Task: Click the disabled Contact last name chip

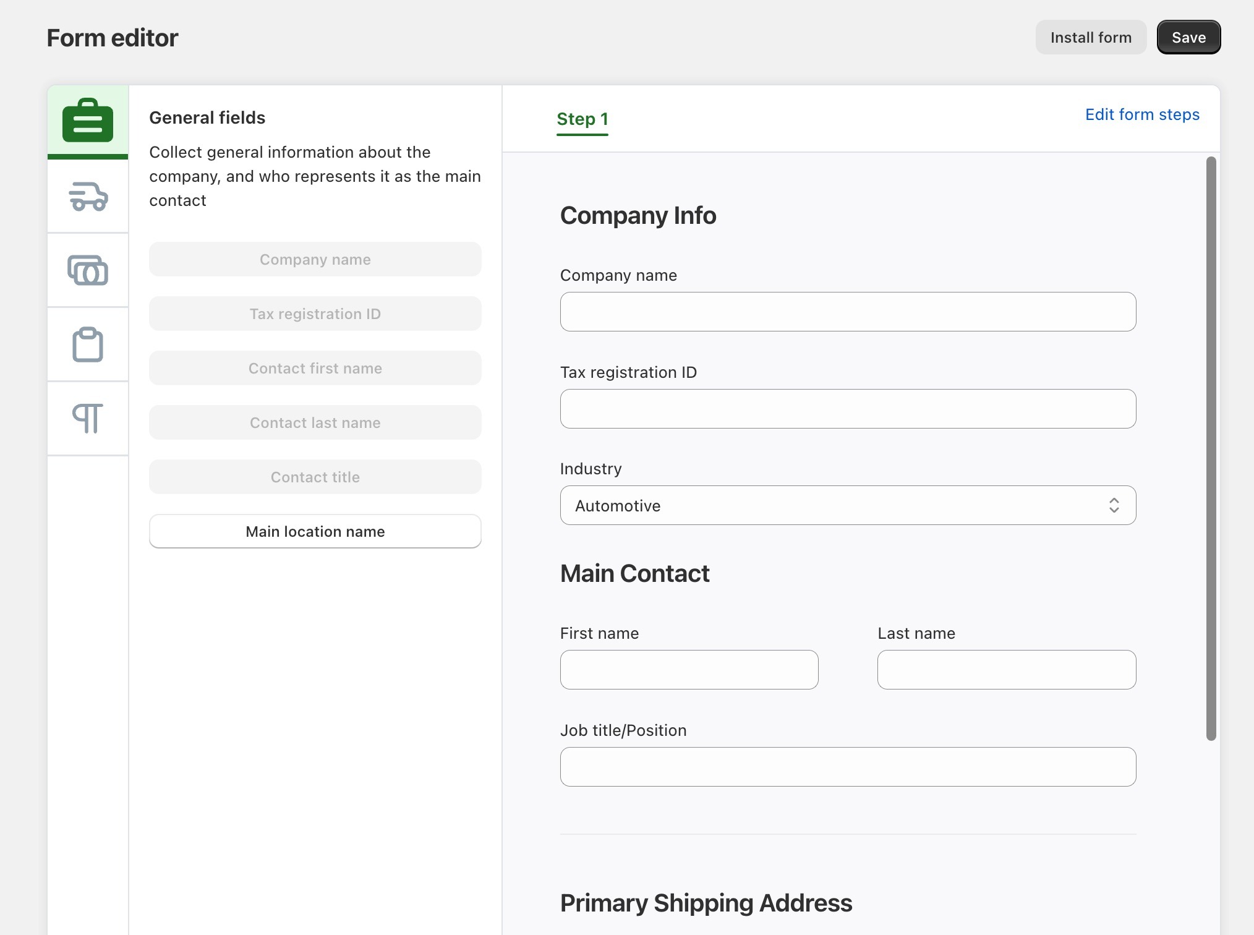Action: pyautogui.click(x=315, y=422)
